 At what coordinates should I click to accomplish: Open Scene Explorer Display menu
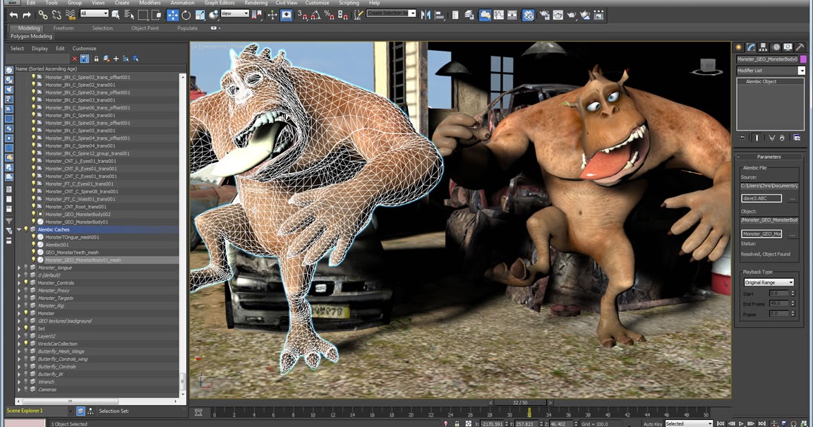pyautogui.click(x=40, y=48)
